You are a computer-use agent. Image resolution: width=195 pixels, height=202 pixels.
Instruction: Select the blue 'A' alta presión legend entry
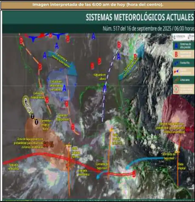(x=183, y=46)
